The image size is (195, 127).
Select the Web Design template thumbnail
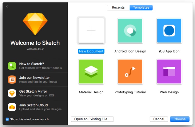point(169,72)
